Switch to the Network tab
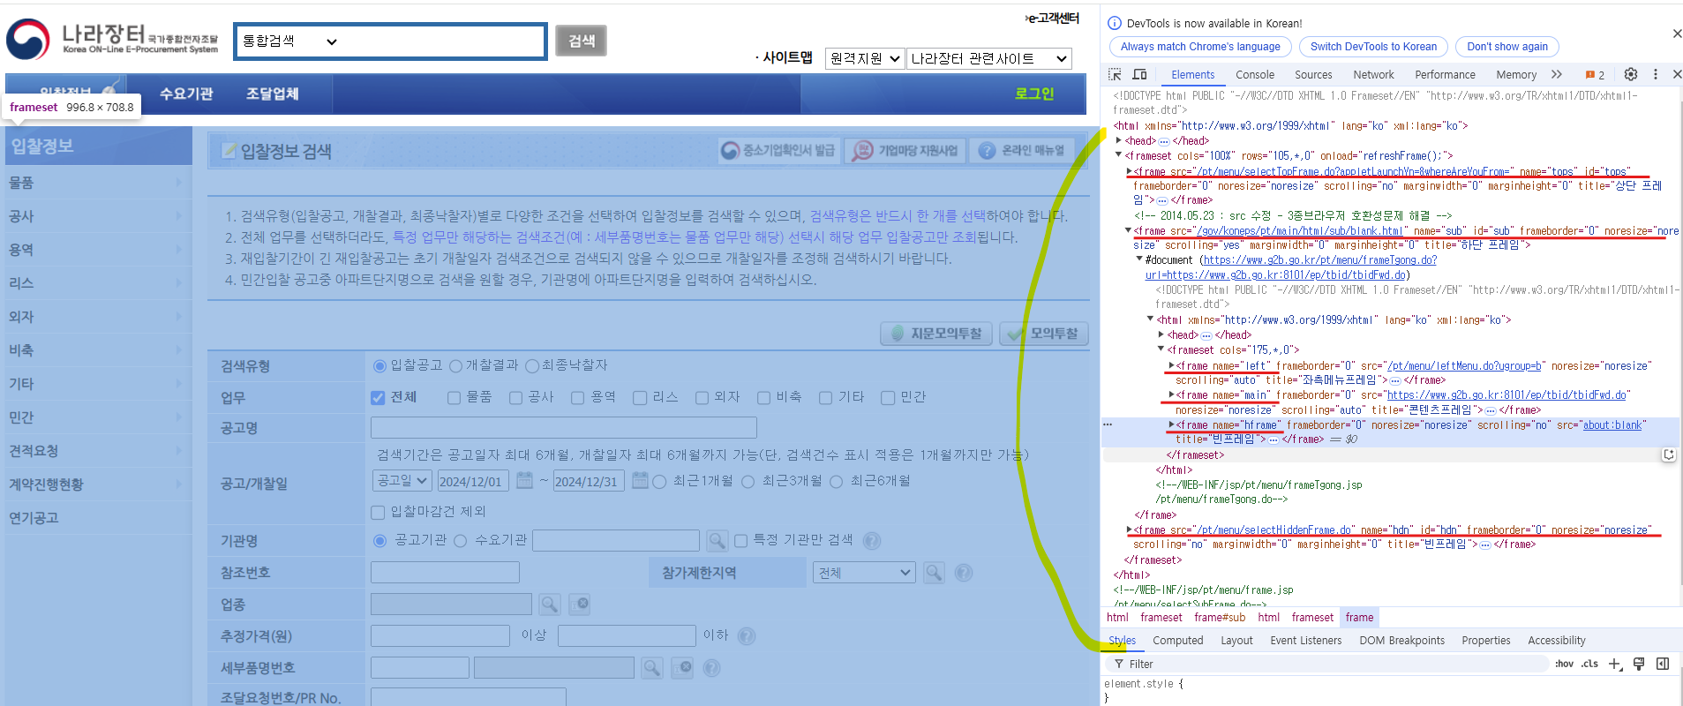This screenshot has height=706, width=1683. coord(1373,75)
